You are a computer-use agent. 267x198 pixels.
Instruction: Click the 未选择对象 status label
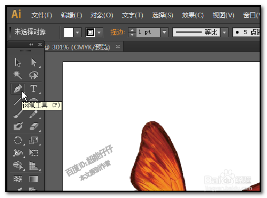[x=30, y=32]
